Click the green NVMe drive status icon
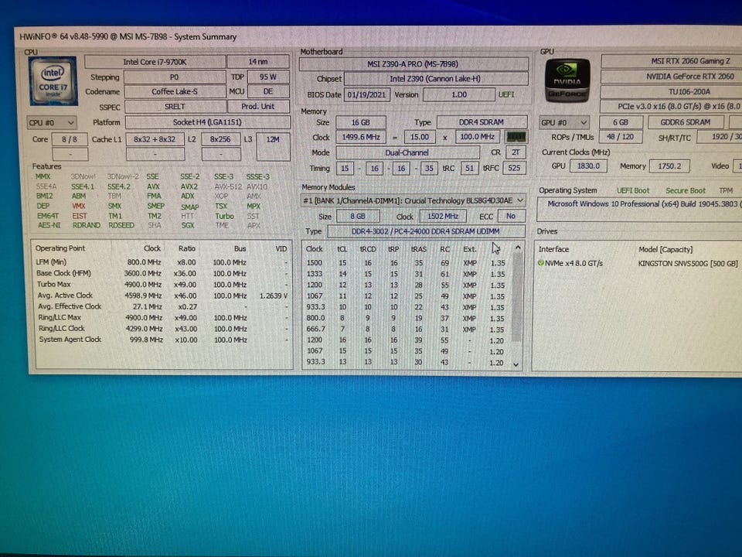 tap(541, 263)
